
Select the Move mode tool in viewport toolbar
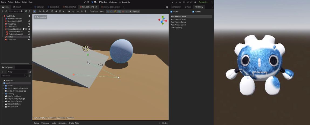click(x=40, y=12)
